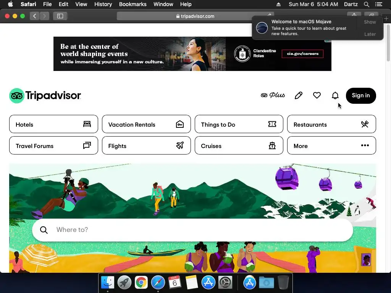Screen dimensions: 391x293
Task: Expand the More categories menu
Action: [331, 145]
